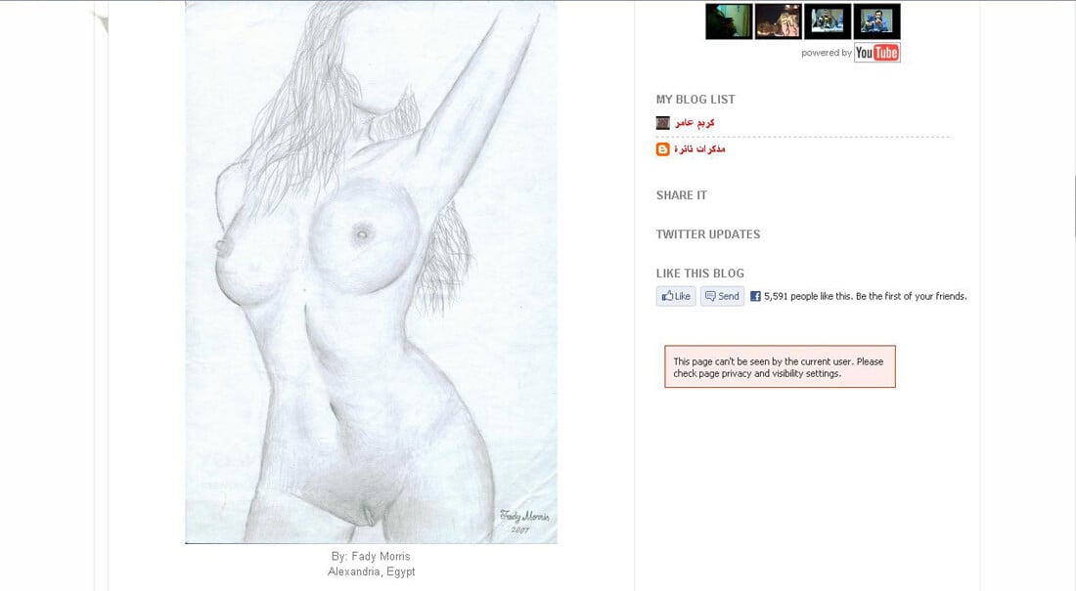Open the third YouTube video thumbnail
Image resolution: width=1076 pixels, height=591 pixels.
[x=828, y=21]
